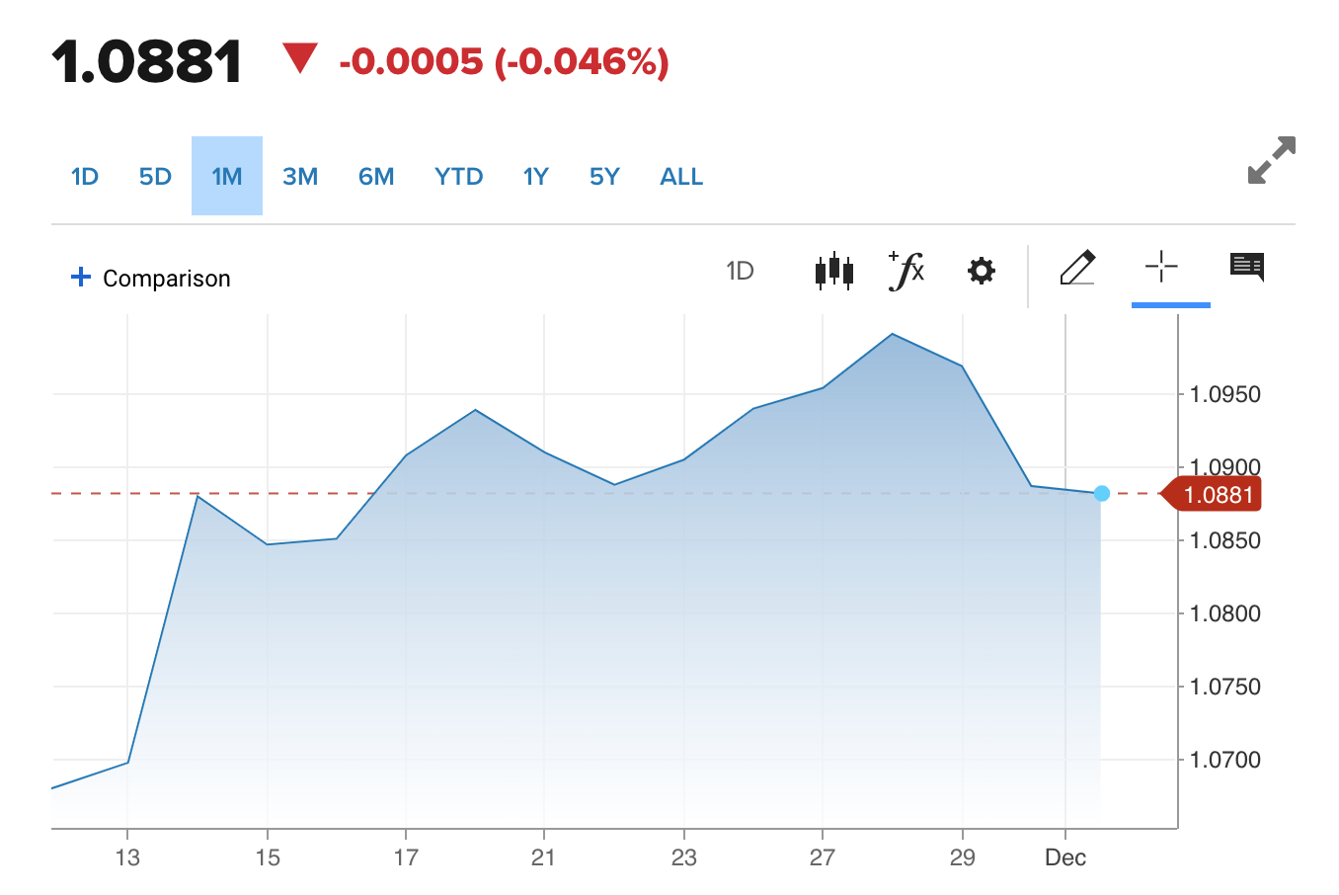Open the chart comments panel icon
The image size is (1339, 895).
[1246, 267]
